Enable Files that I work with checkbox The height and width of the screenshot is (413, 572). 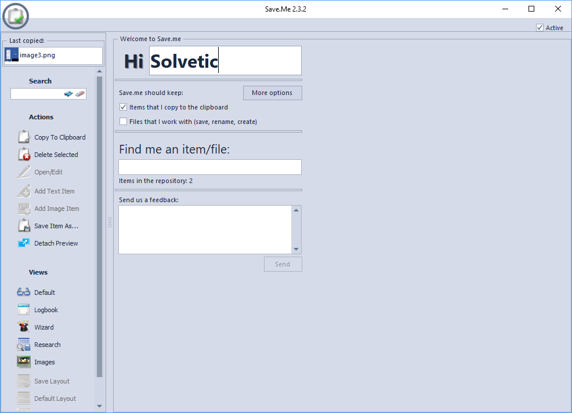[x=124, y=122]
